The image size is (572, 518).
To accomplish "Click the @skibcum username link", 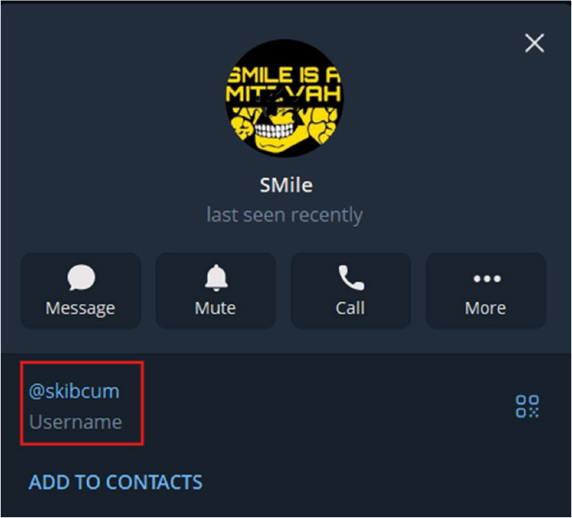I will tap(74, 391).
